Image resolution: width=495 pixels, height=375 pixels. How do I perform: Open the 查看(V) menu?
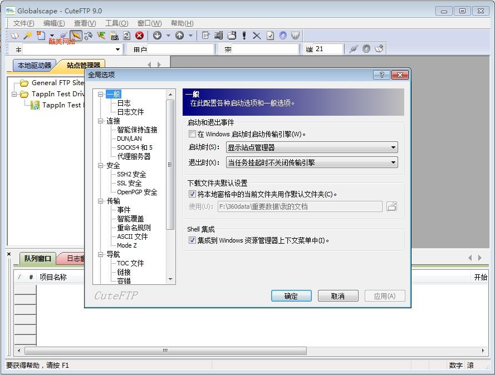click(85, 23)
